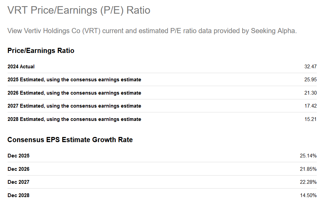326x207 pixels.
Task: Select the Dec 2026 row label
Action: (18, 169)
